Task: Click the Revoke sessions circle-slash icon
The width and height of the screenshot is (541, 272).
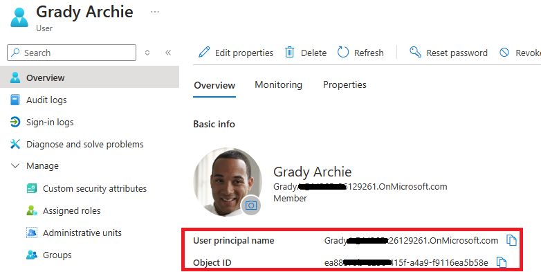Action: click(x=504, y=53)
